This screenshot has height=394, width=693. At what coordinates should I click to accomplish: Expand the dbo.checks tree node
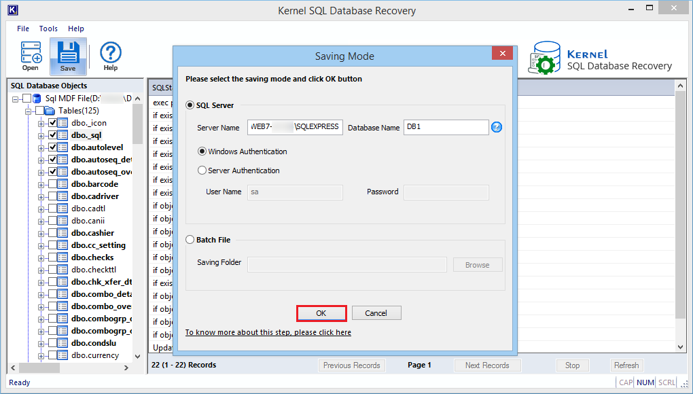click(x=41, y=258)
